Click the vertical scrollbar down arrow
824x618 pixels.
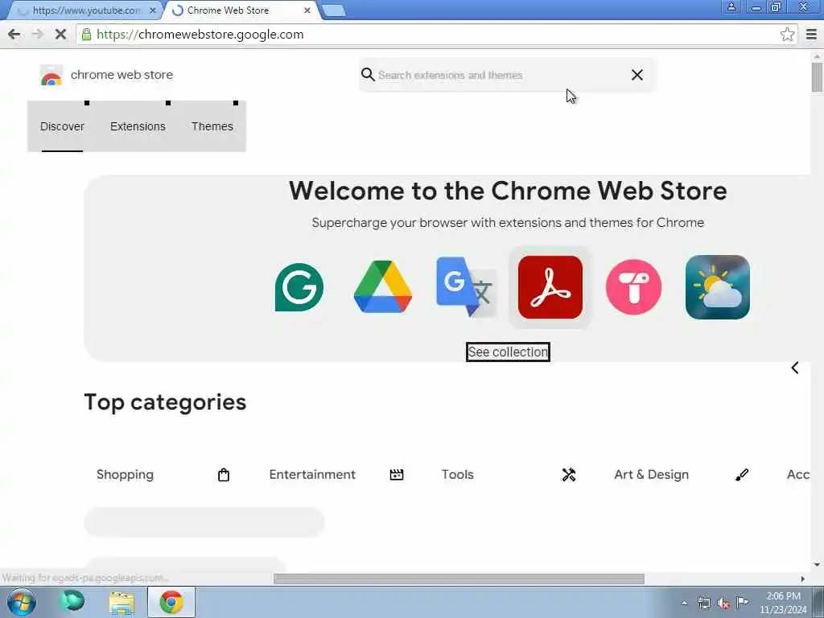click(818, 565)
